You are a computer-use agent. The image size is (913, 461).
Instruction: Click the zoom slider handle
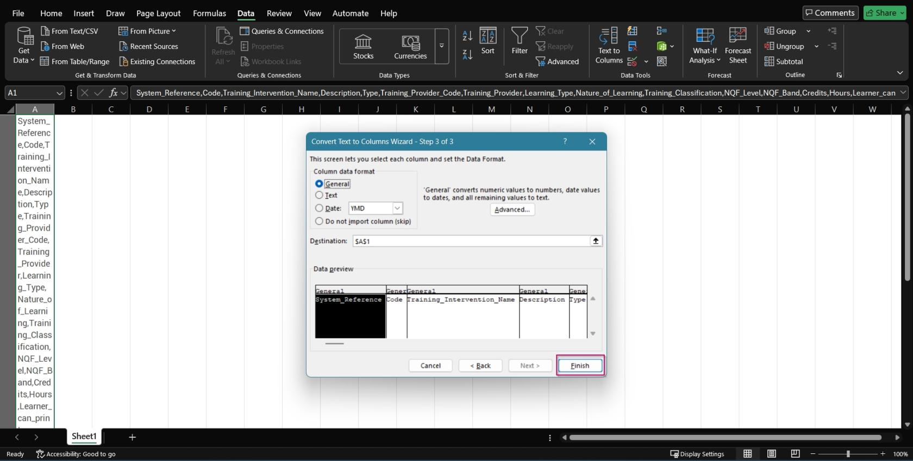848,454
